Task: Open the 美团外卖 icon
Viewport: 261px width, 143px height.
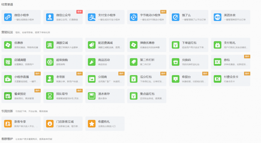Action: pyautogui.click(x=217, y=17)
